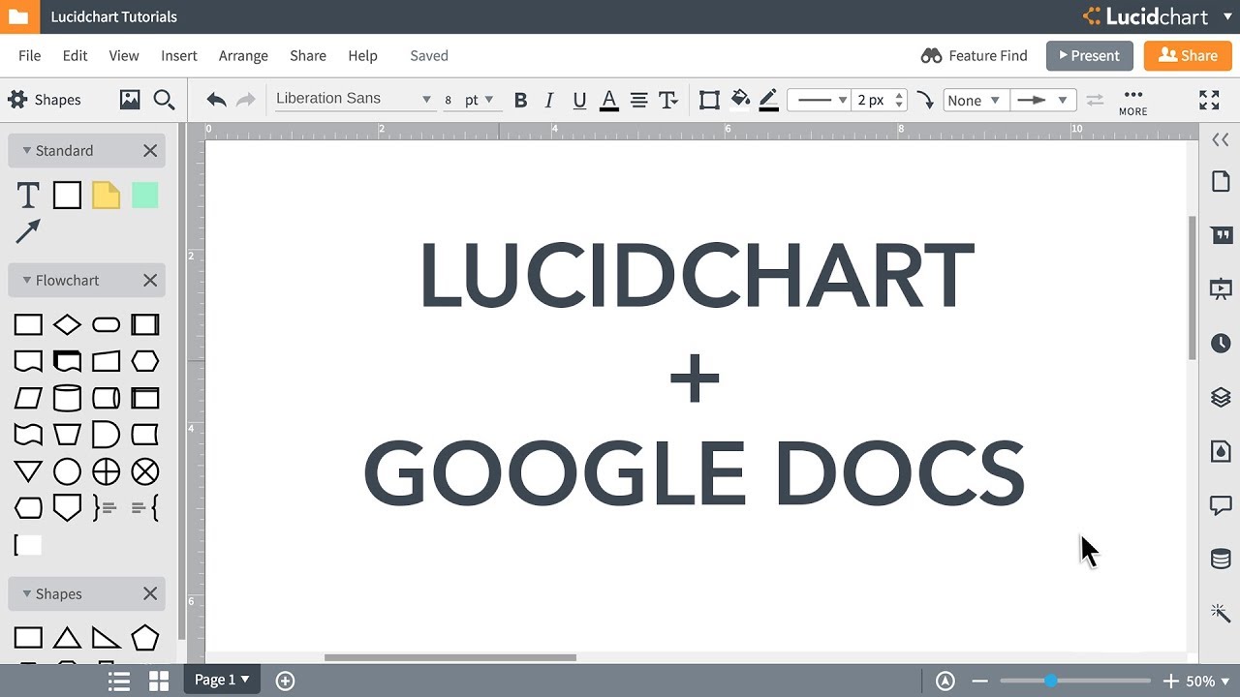Add a new page
1240x697 pixels.
pos(285,681)
